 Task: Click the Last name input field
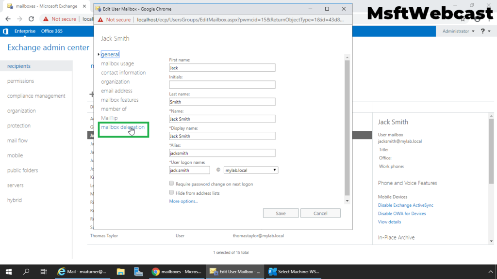222,102
